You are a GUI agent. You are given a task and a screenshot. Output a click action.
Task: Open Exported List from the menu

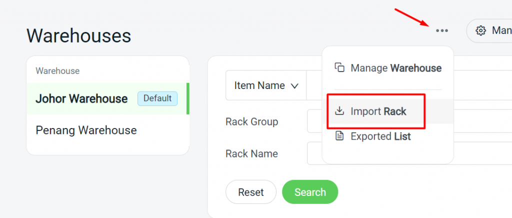point(380,136)
